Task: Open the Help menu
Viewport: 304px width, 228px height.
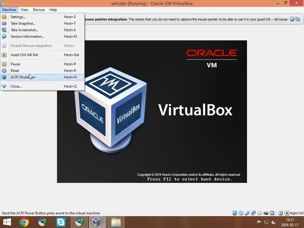Action: [53, 10]
